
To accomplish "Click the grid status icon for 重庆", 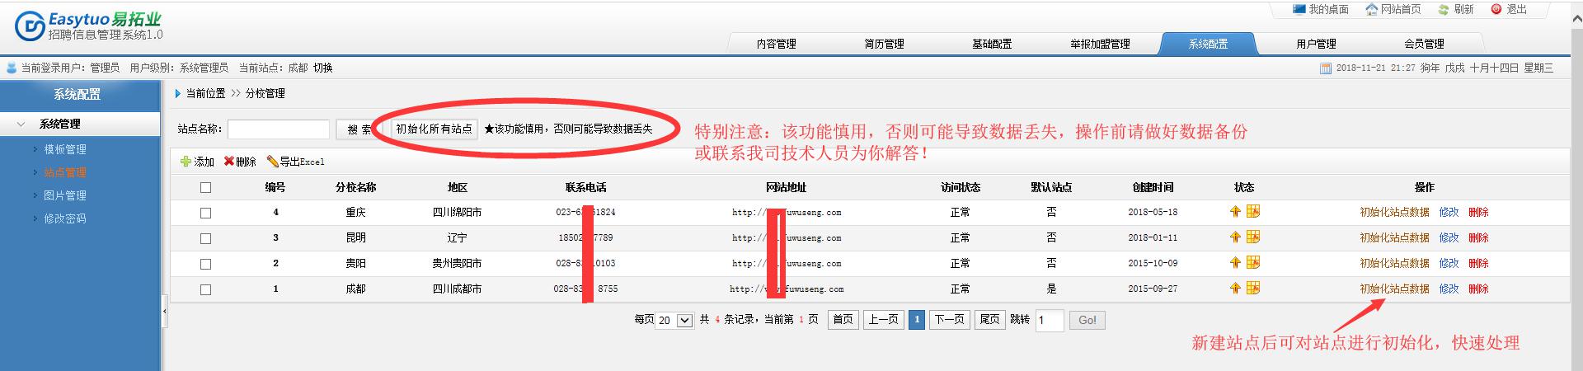I will (x=1253, y=212).
